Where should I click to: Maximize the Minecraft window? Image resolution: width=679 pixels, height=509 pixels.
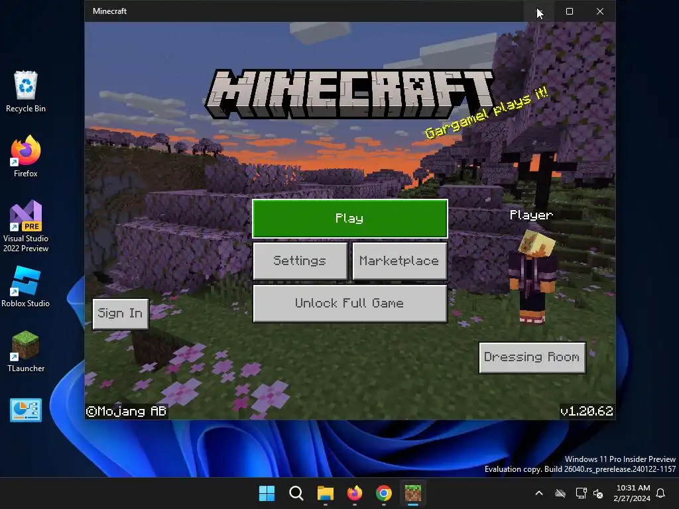[x=570, y=11]
